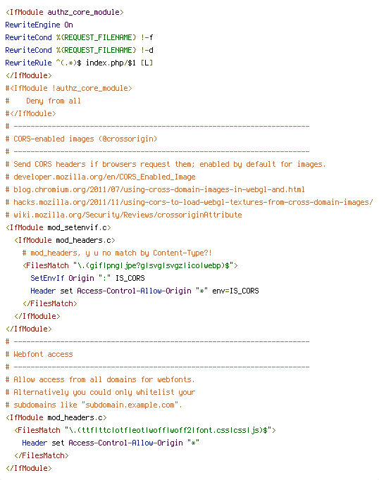The height and width of the screenshot is (480, 379).
Task: Click the RewriteRule index.php line
Action: coord(79,63)
